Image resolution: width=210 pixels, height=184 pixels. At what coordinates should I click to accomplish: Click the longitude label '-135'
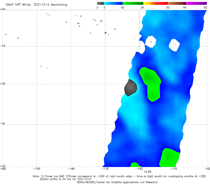click(x=105, y=169)
